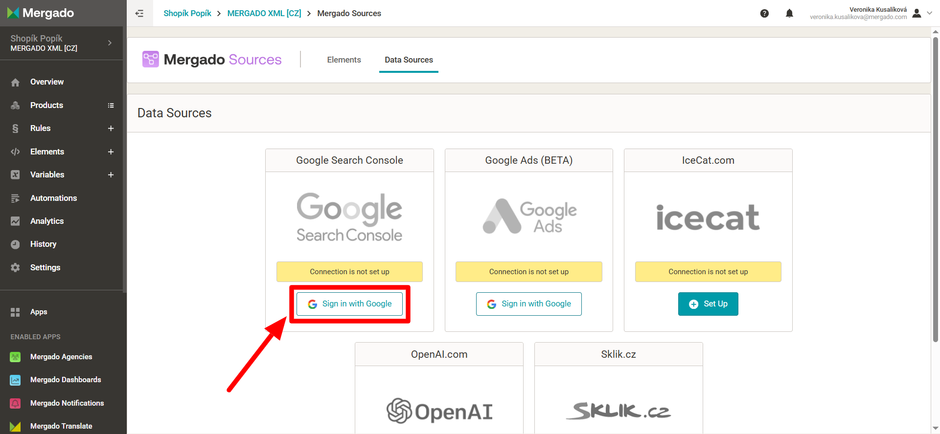Click the Analytics chart icon in the sidebar
Image resolution: width=940 pixels, height=434 pixels.
15,221
